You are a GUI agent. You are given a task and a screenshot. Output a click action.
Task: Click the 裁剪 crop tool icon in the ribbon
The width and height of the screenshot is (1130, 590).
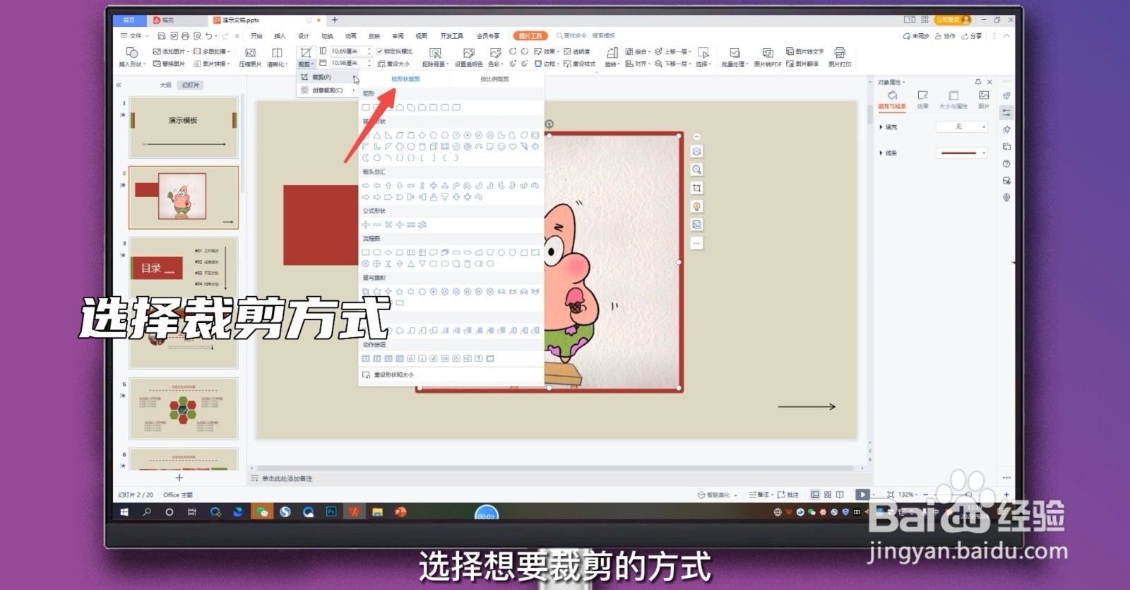306,53
